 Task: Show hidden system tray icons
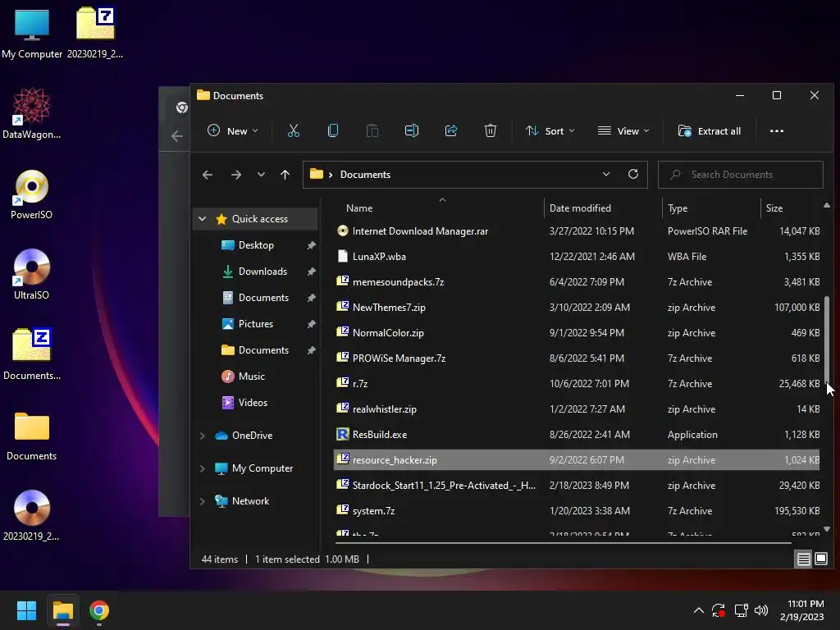tap(699, 610)
